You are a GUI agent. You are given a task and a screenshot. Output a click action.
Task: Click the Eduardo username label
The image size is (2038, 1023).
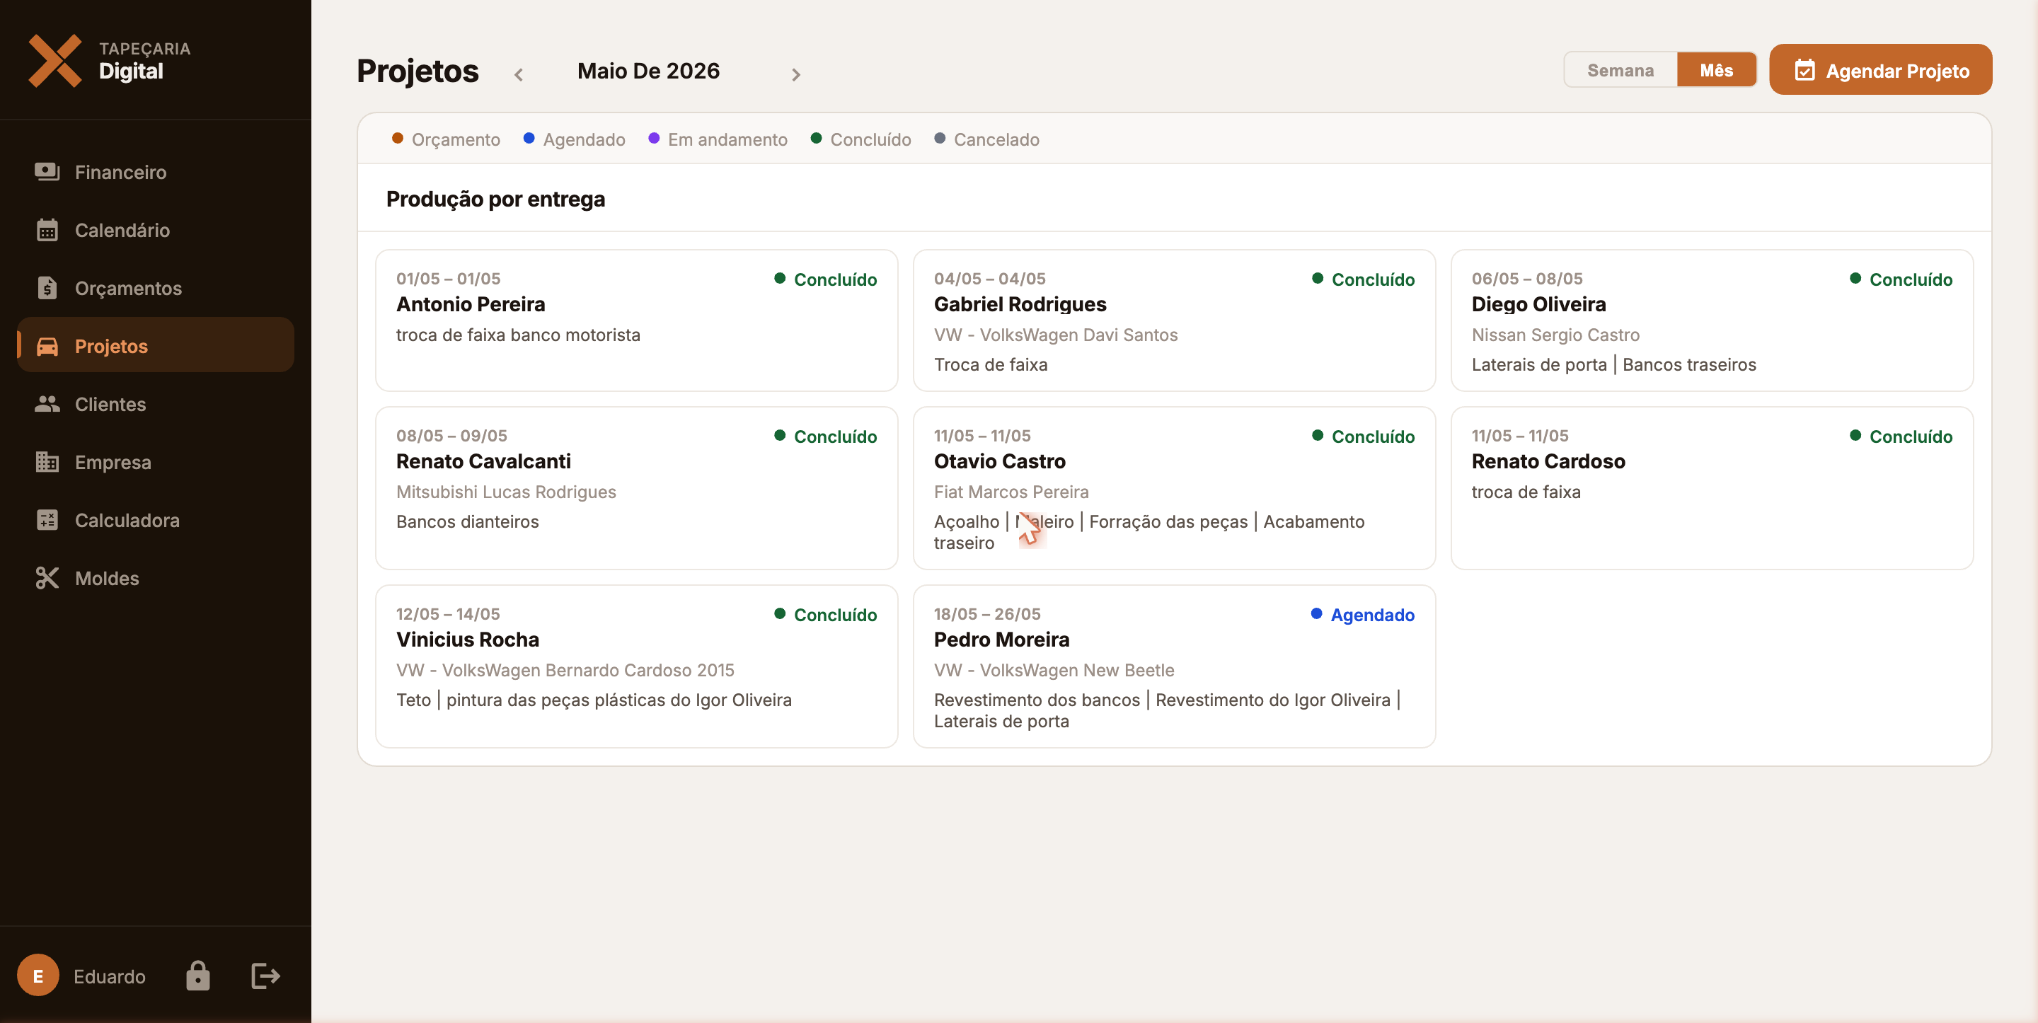(109, 976)
